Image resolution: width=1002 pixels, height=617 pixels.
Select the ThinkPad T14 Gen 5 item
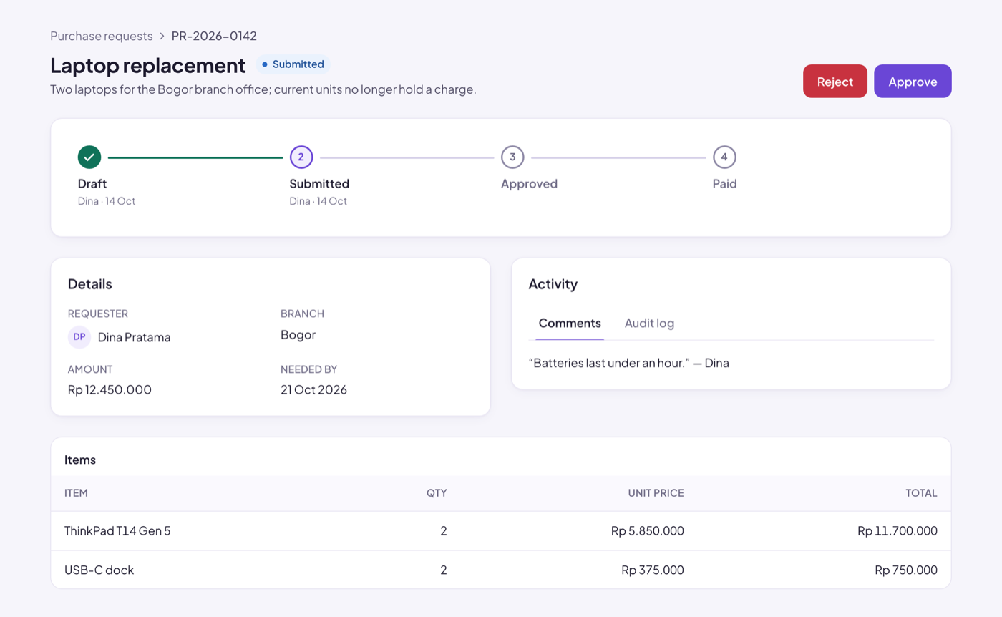point(117,531)
